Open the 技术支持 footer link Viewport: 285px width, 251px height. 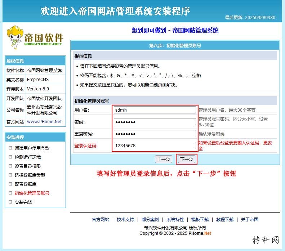click(x=125, y=220)
